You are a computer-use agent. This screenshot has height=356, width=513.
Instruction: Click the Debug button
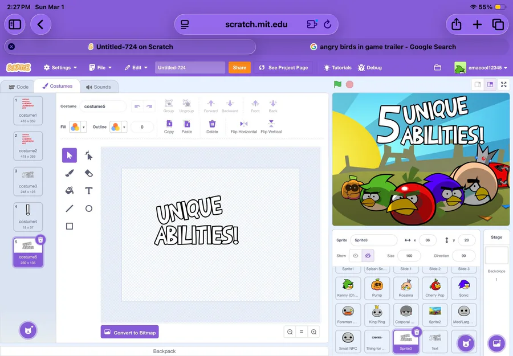370,68
